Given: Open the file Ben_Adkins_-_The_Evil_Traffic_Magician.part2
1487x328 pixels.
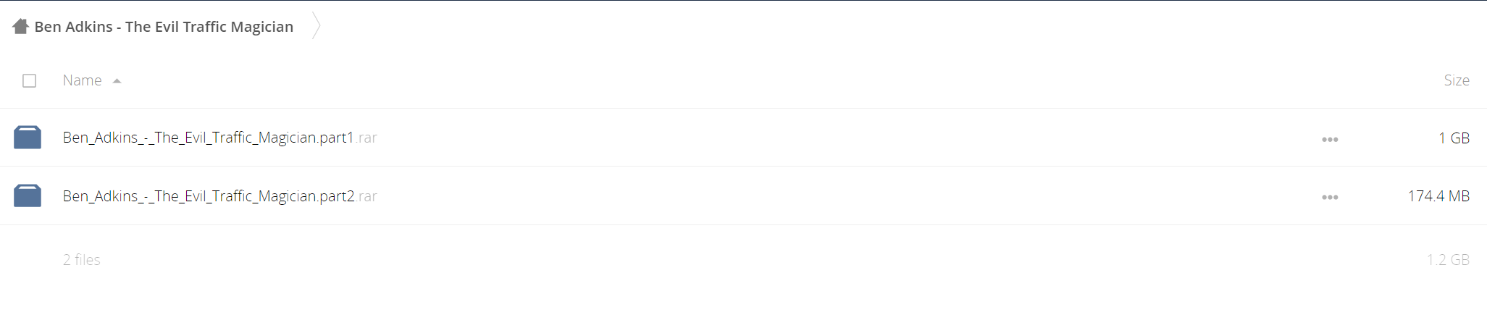Looking at the screenshot, I should coord(209,196).
